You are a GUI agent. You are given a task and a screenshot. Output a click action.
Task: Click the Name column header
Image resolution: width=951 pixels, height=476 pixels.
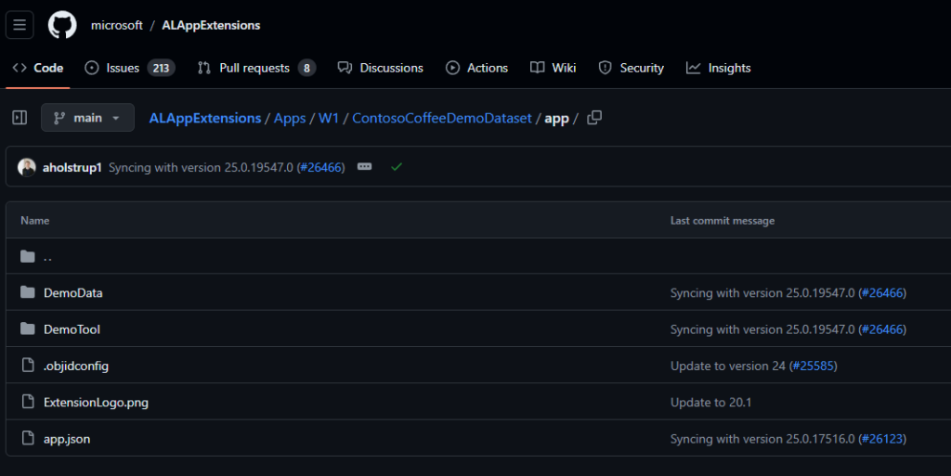click(35, 221)
